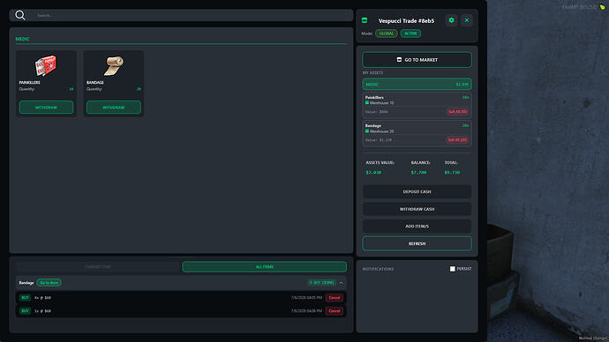Toggle the ACTIVE mode pill

[410, 33]
